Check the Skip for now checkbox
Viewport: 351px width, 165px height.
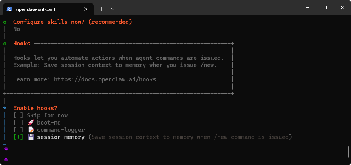[x=18, y=115]
